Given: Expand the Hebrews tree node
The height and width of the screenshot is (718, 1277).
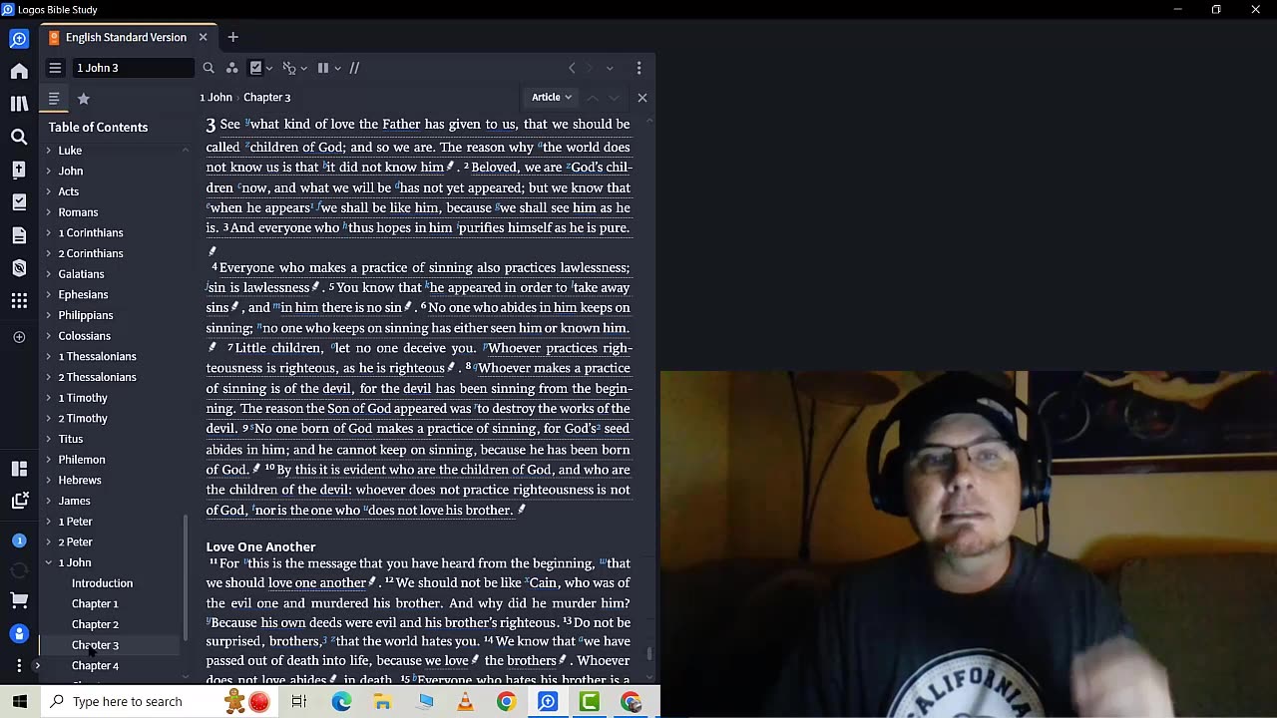Looking at the screenshot, I should [x=48, y=480].
